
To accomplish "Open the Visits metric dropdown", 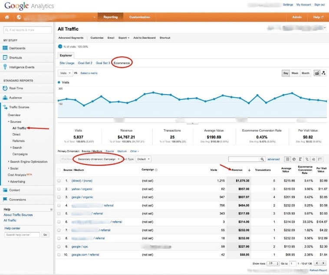I will (x=65, y=73).
